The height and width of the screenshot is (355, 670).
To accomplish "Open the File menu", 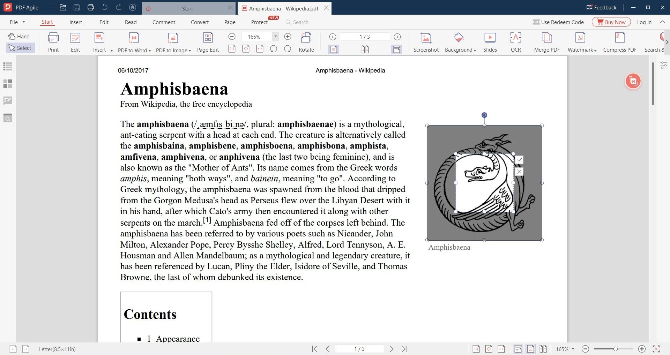I will tap(17, 22).
